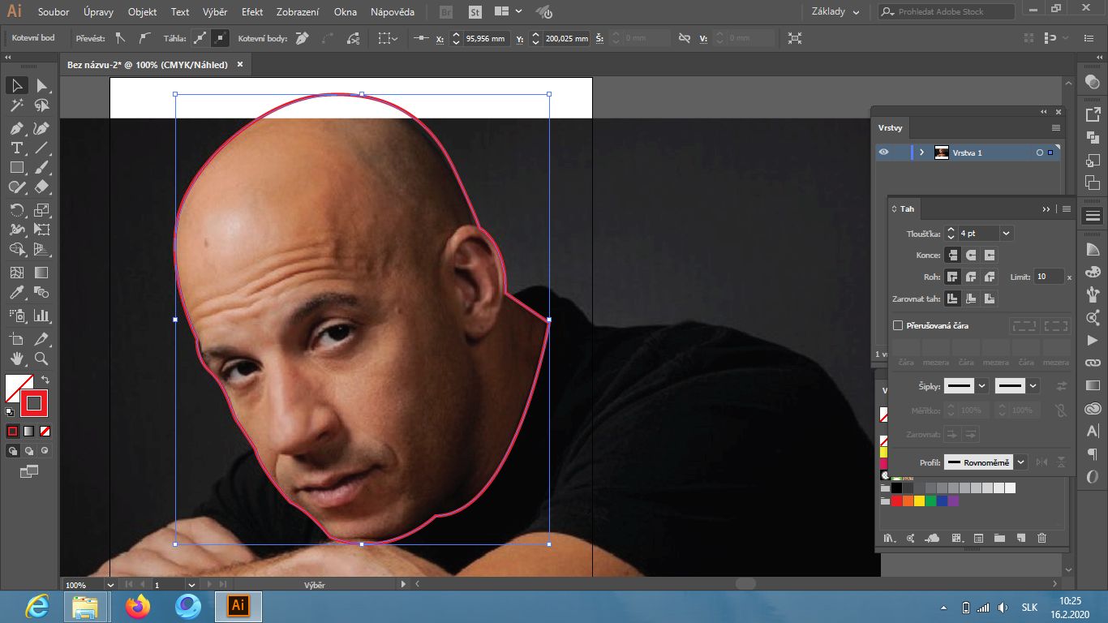Click the red stroke color box
1108x623 pixels.
[34, 402]
